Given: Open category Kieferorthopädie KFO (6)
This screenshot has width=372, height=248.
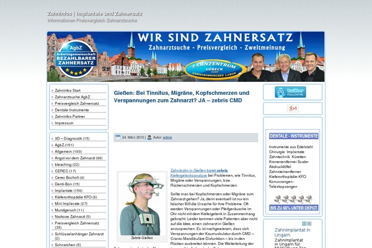Looking at the screenshot, I should point(76,197).
